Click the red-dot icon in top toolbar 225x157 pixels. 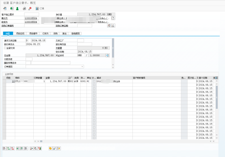pos(30,8)
